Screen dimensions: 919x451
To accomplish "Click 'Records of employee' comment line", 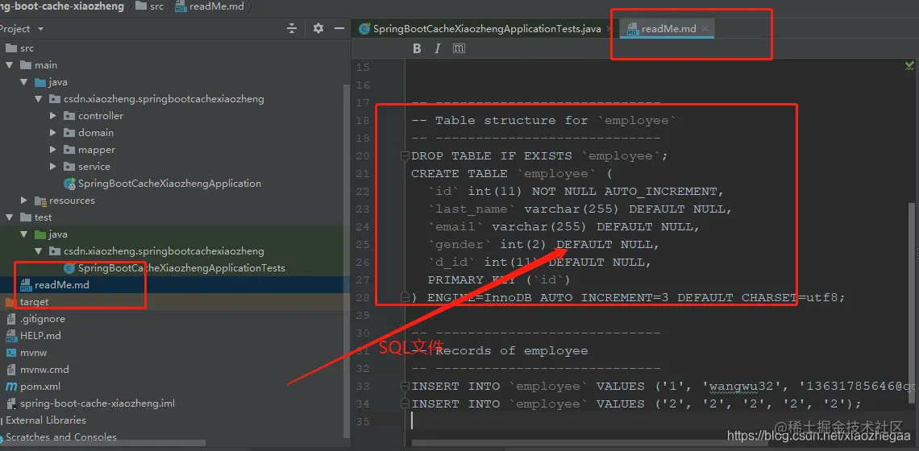I will 499,351.
